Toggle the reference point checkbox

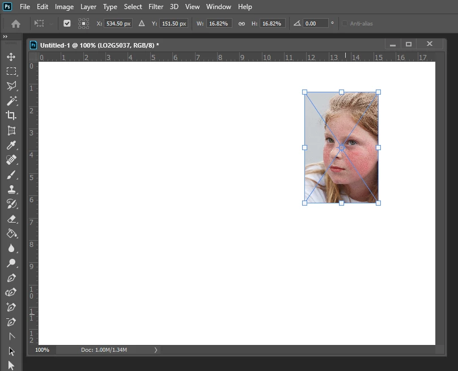67,23
